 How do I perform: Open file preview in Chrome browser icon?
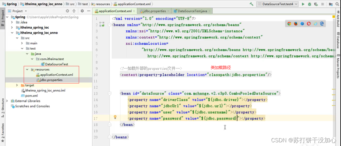click(x=289, y=24)
